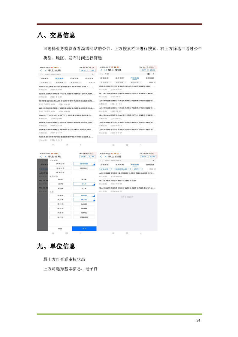Toggle the 博山区 region option in the filter panel
The height and width of the screenshot is (337, 238).
84,199
